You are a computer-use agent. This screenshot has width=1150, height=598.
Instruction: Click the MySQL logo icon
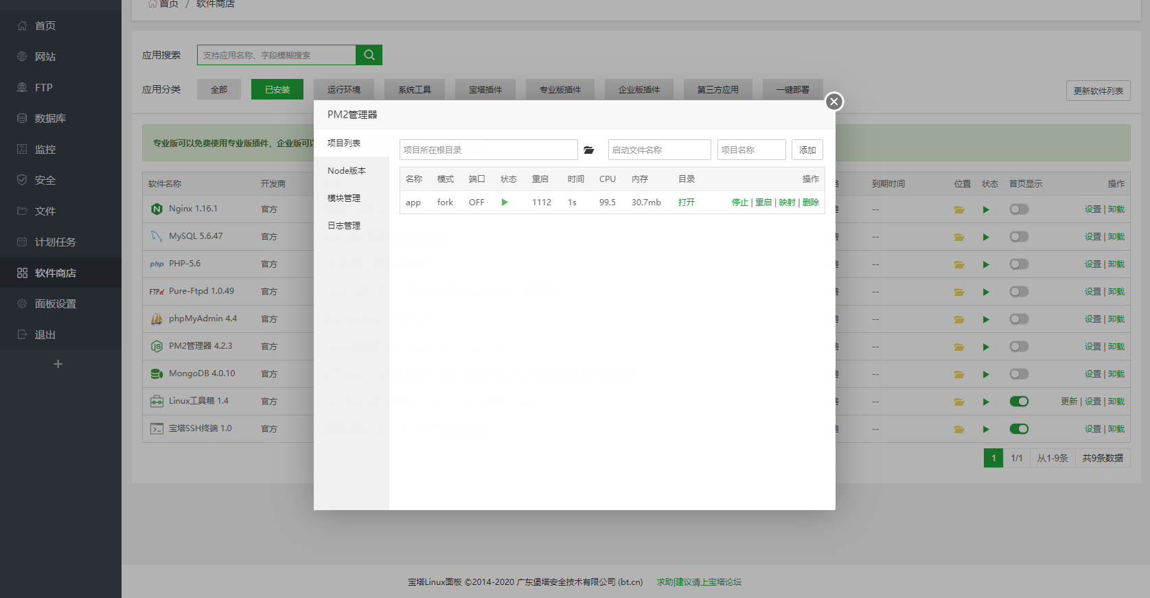[157, 236]
